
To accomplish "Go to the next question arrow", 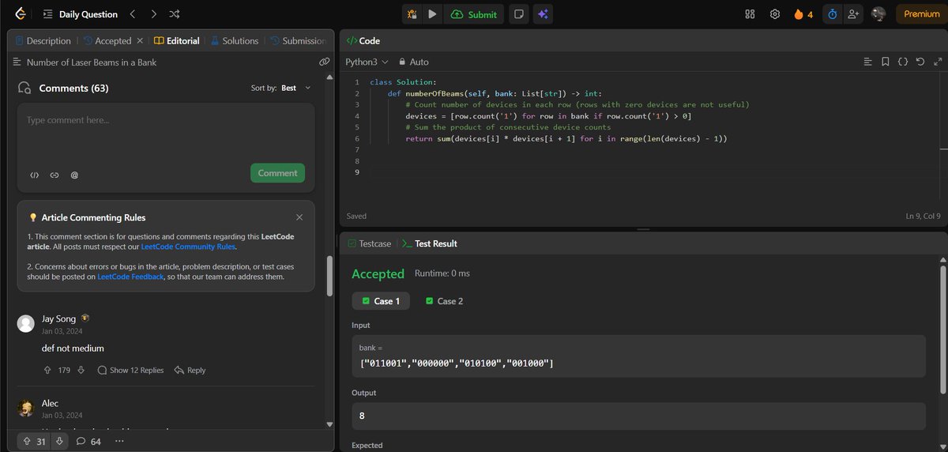I will [x=153, y=14].
